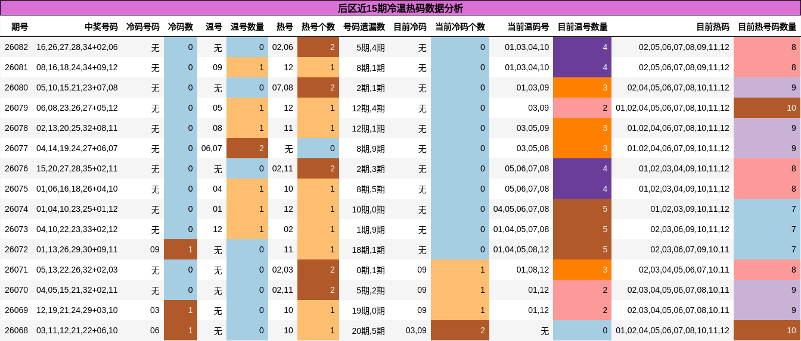The image size is (801, 341).
Task: Click the 冷码号码 column header
Action: pyautogui.click(x=143, y=27)
